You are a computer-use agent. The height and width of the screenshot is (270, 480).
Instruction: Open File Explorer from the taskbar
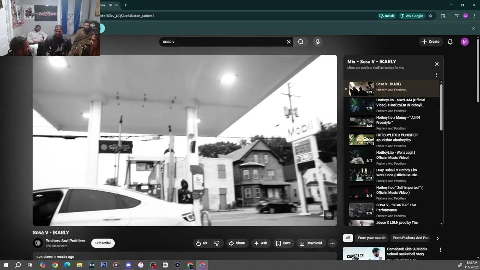tap(79, 265)
